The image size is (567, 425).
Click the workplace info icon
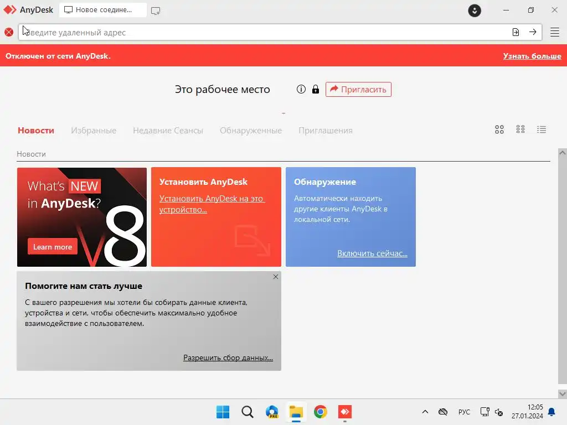[301, 89]
